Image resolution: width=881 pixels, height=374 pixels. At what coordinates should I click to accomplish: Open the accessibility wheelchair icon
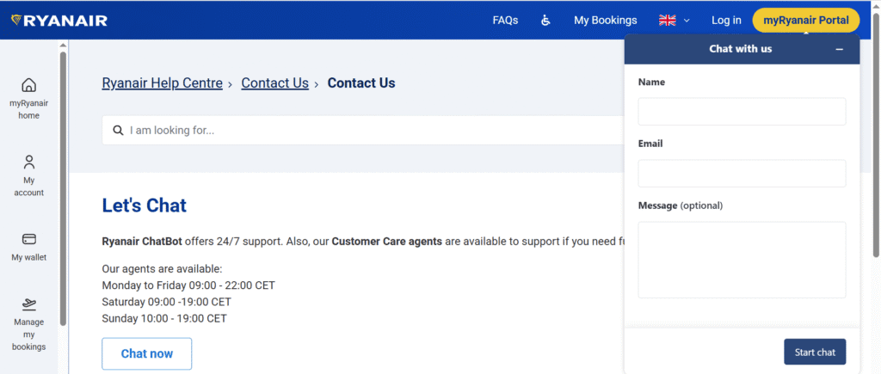coord(545,21)
